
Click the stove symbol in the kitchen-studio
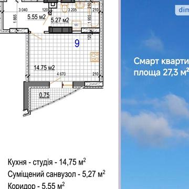pos(94,57)
